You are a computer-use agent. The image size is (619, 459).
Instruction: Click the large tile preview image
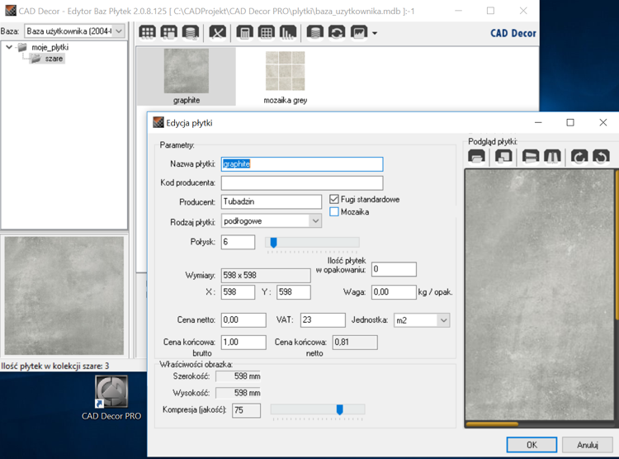pos(540,295)
